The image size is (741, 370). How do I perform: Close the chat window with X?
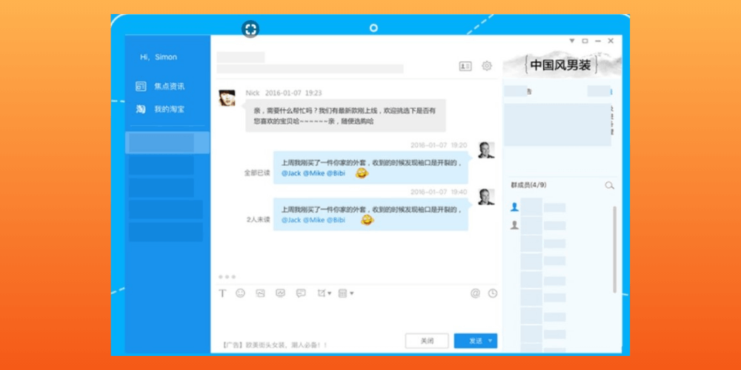tap(611, 41)
